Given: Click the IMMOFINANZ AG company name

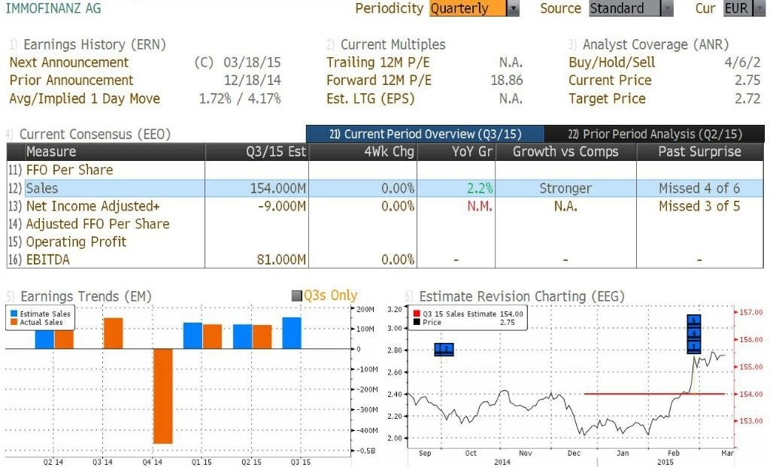Looking at the screenshot, I should click(x=53, y=8).
